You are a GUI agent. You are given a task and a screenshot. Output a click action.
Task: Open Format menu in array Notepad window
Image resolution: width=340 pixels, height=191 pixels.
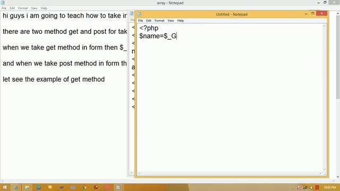[23, 8]
